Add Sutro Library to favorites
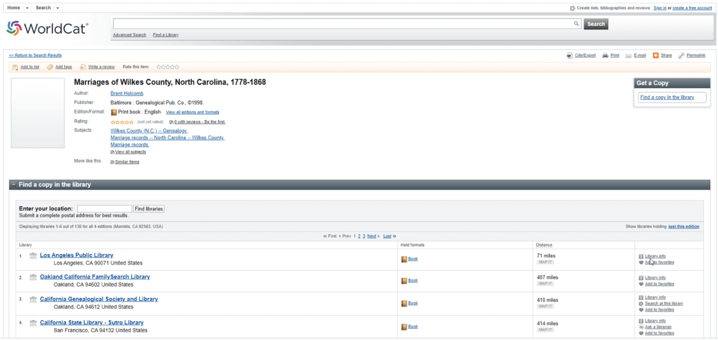718x340 pixels. pyautogui.click(x=659, y=333)
